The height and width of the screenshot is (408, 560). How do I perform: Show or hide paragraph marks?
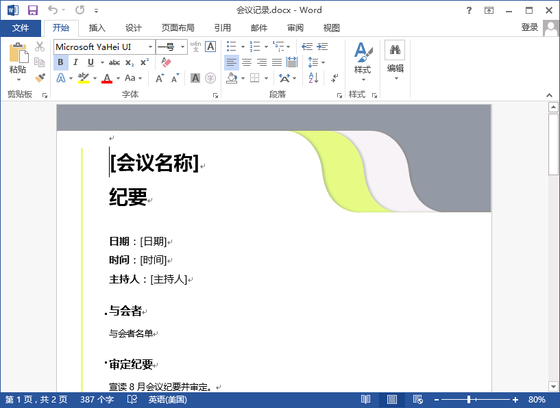tap(334, 78)
